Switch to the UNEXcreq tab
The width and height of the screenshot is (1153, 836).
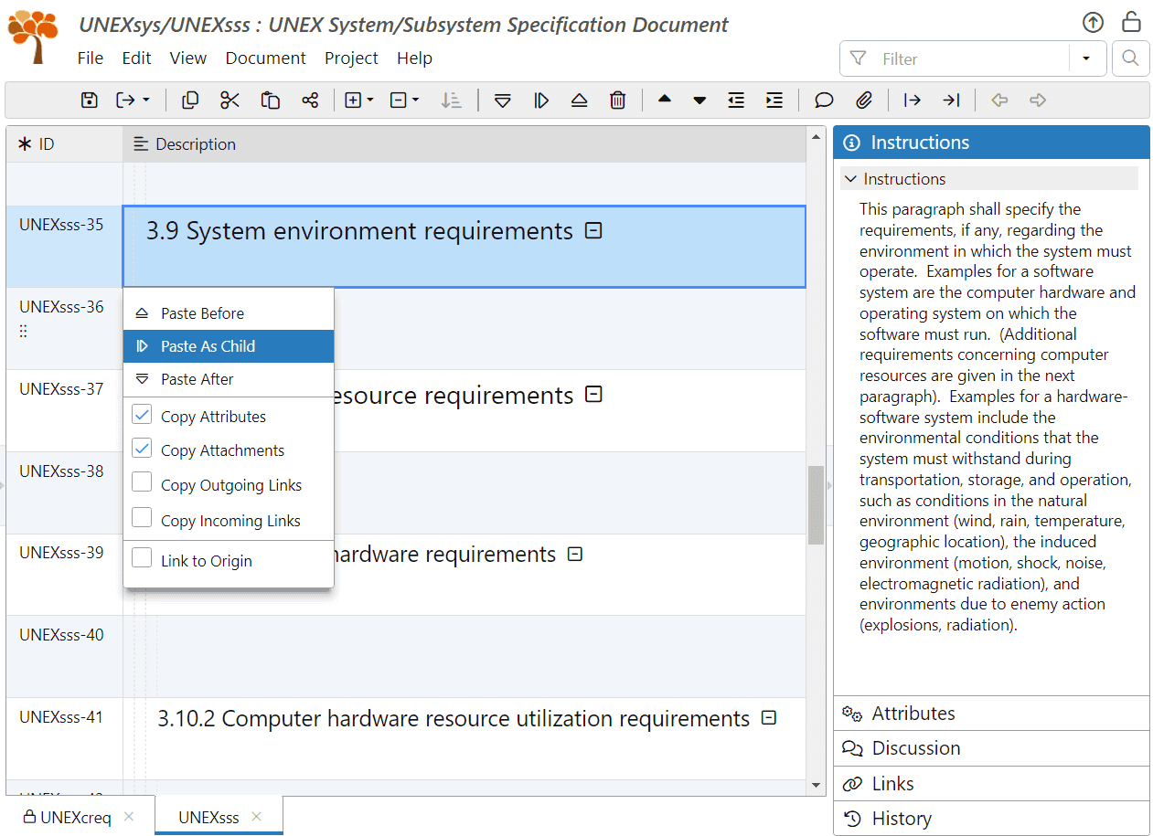coord(75,817)
